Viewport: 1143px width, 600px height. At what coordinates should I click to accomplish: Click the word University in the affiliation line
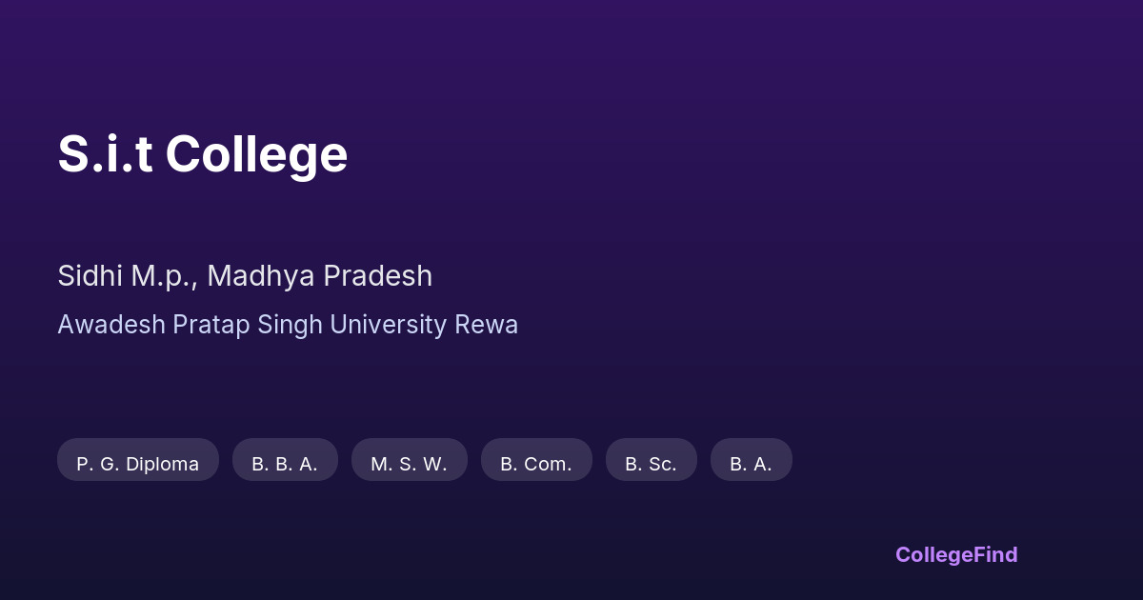[388, 325]
